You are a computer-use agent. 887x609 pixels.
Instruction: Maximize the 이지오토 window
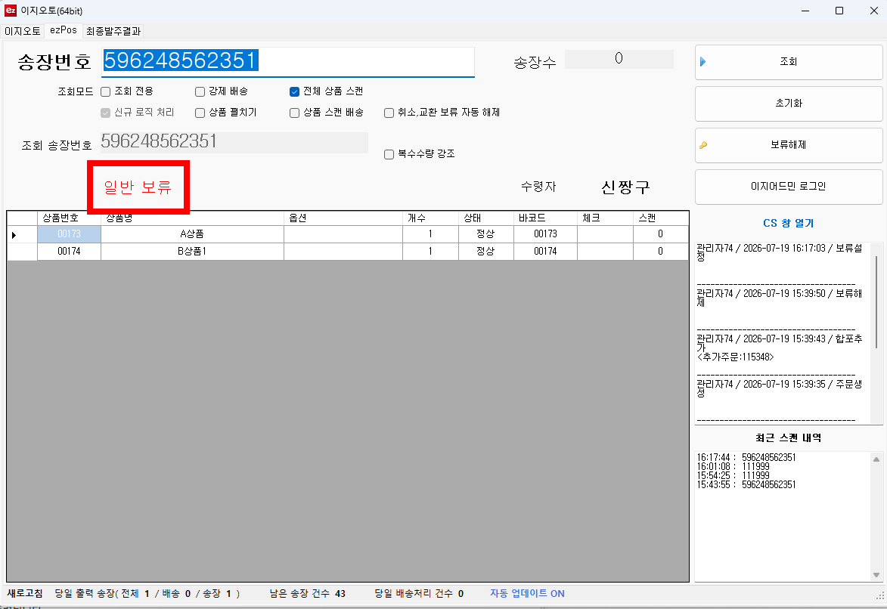839,11
